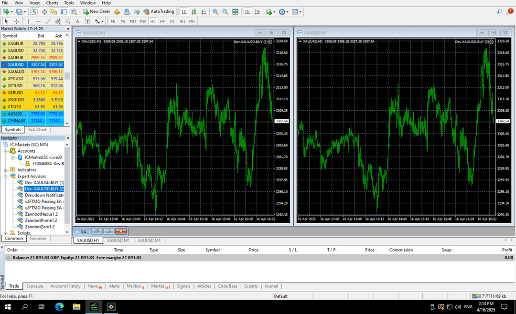Switch to Account History terminal tab
This screenshot has height=314, width=516.
(x=65, y=286)
